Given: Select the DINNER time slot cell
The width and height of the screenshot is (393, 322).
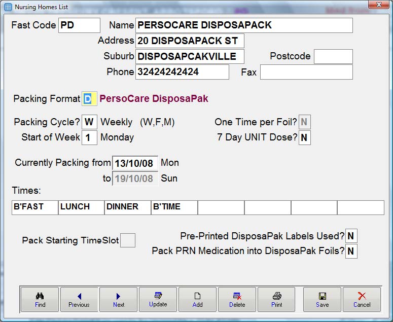Looking at the screenshot, I should point(128,207).
